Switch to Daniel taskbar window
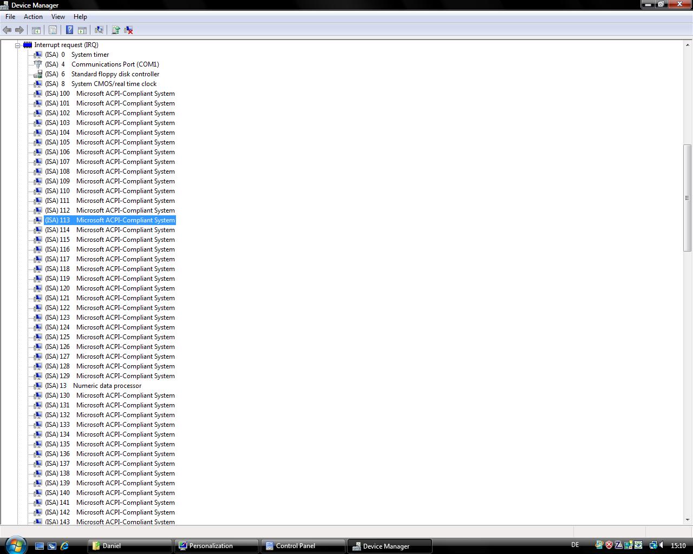 [x=129, y=546]
